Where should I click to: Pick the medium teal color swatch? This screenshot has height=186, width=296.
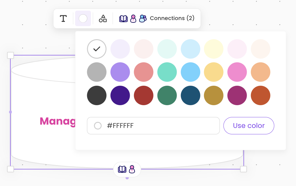point(167,72)
